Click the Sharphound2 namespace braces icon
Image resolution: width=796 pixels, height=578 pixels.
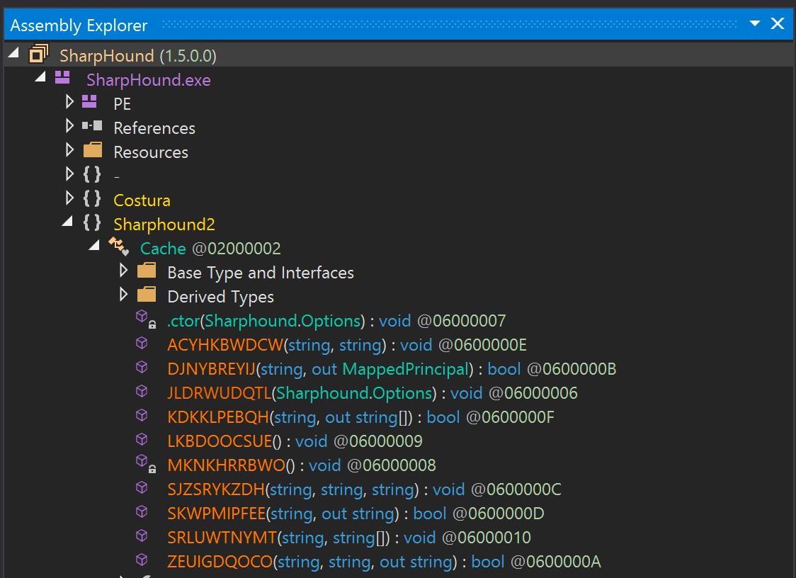click(x=92, y=222)
